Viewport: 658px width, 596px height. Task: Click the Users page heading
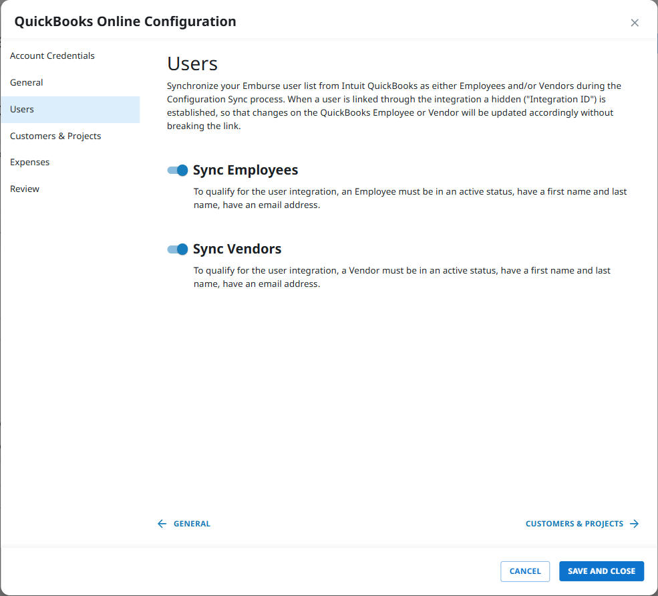point(192,64)
